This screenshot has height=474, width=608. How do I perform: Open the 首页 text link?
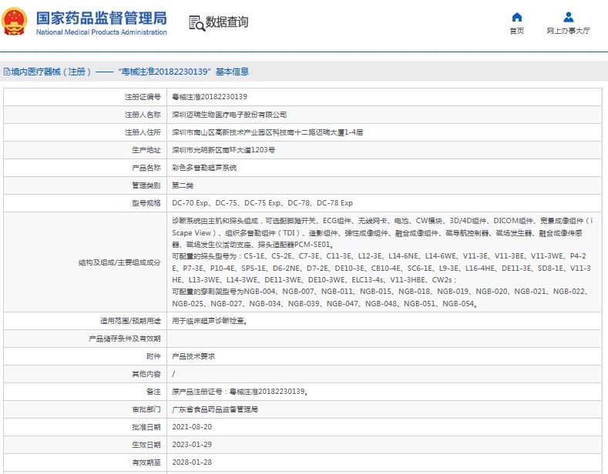coord(516,31)
